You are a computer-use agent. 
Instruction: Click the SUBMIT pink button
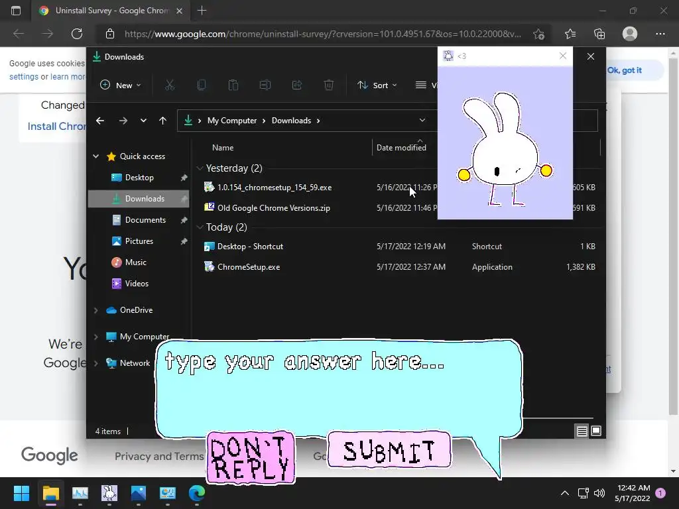coord(389,450)
